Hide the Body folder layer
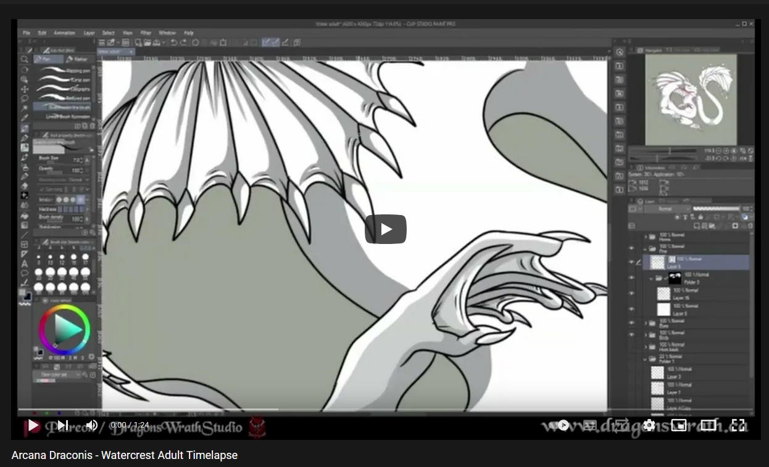769x467 pixels. [x=631, y=335]
